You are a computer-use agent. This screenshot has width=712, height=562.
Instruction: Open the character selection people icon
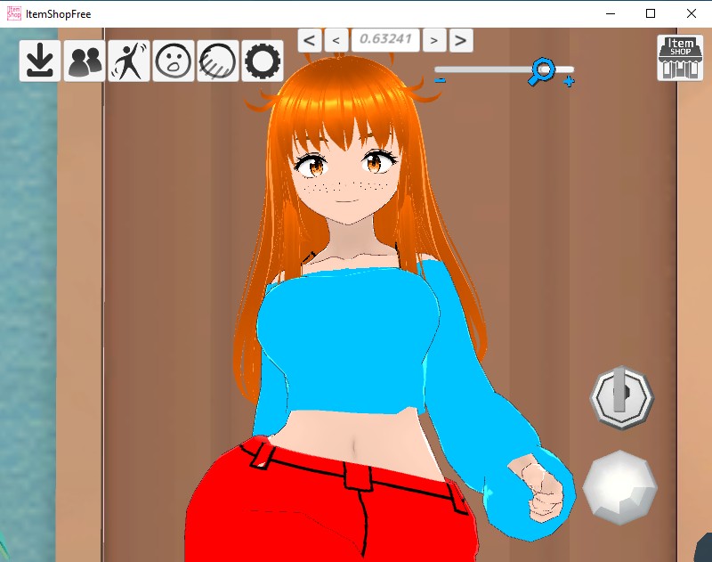85,61
